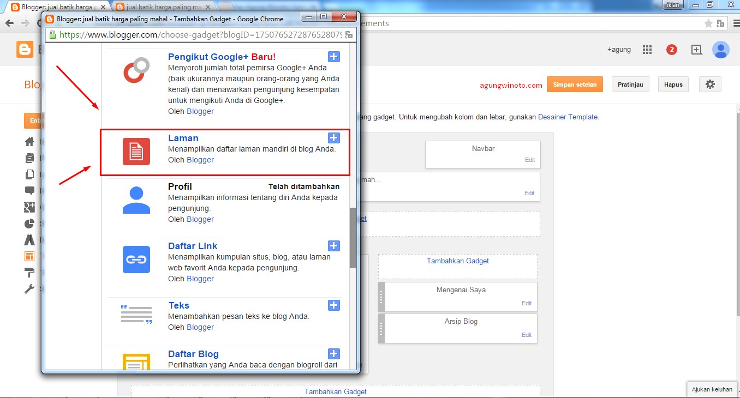Open the agungwinoto.com link
The image size is (740, 398).
tap(511, 85)
